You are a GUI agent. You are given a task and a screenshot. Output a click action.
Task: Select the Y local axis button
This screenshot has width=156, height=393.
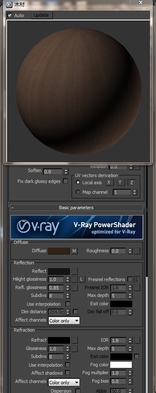[x=120, y=183]
